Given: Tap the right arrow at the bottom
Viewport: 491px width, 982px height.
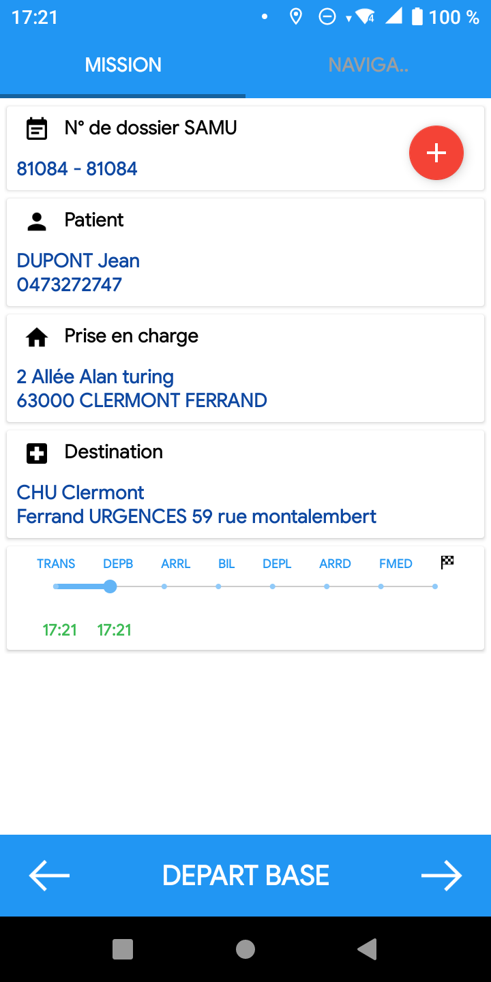Looking at the screenshot, I should [x=442, y=876].
